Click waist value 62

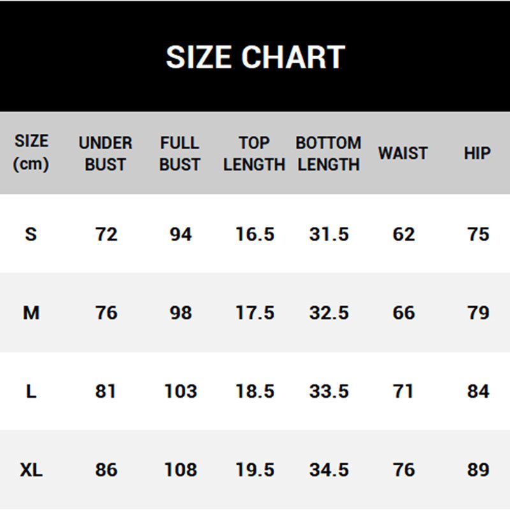click(404, 234)
